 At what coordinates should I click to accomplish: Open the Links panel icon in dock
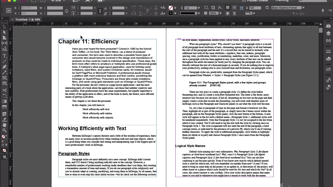point(328,41)
